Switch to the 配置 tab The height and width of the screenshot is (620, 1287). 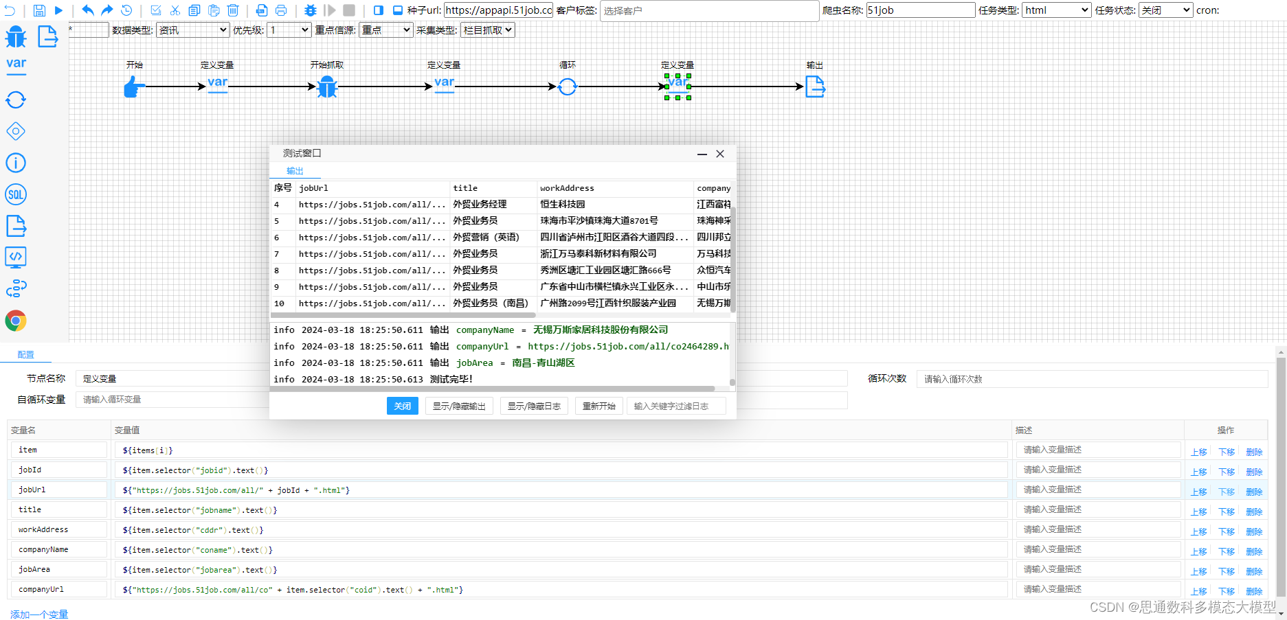pos(25,354)
